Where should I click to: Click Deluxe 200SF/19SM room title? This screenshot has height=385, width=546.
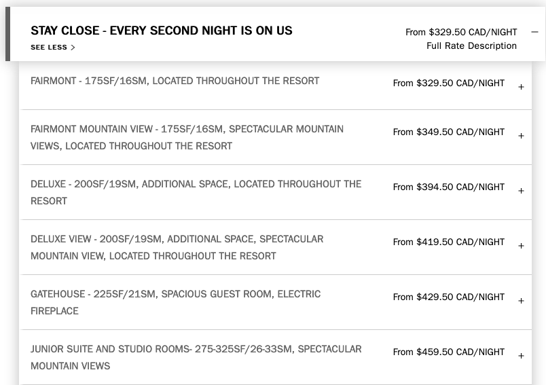(196, 192)
